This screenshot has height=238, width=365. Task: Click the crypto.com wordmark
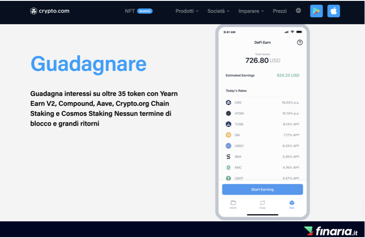point(54,11)
